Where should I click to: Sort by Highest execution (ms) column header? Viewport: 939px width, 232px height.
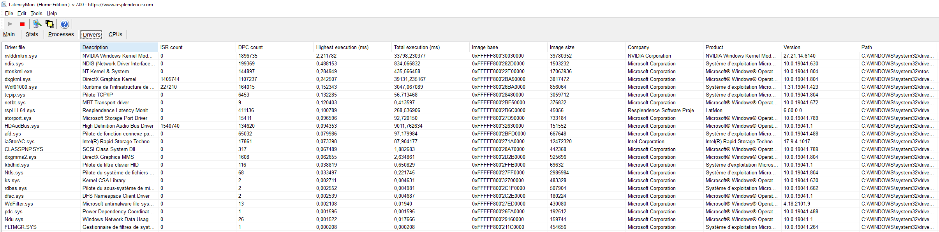coord(342,47)
